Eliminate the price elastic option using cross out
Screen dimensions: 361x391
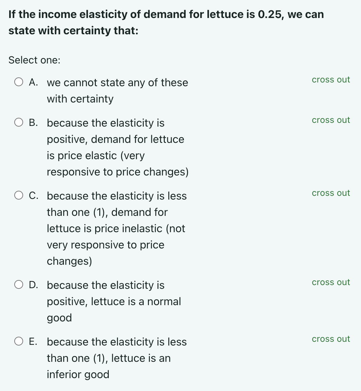(330, 120)
